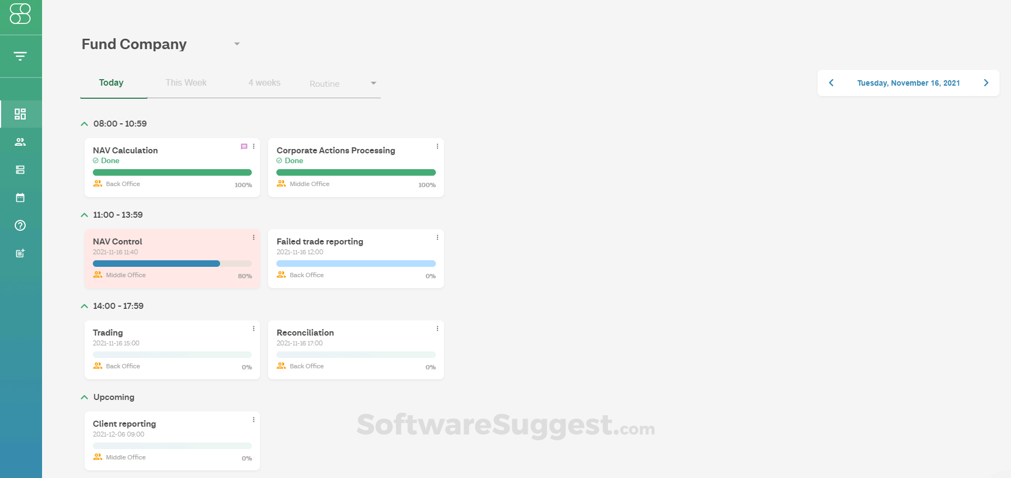Screen dimensions: 1011x478
Task: Collapse the 14:00 - 17:59 section
Action: click(85, 306)
